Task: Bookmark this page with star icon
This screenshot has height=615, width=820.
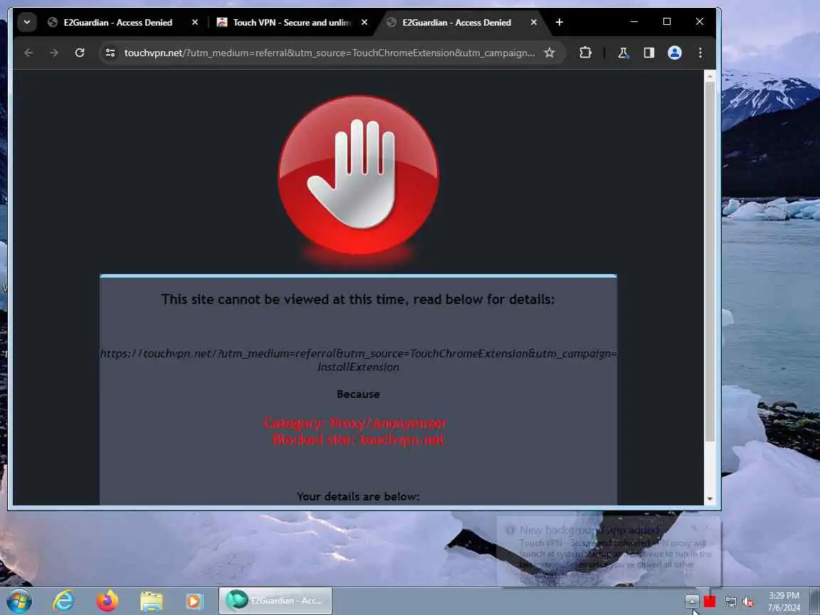Action: point(549,53)
